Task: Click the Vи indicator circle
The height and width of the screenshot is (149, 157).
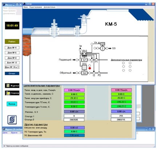Action: pos(92,44)
